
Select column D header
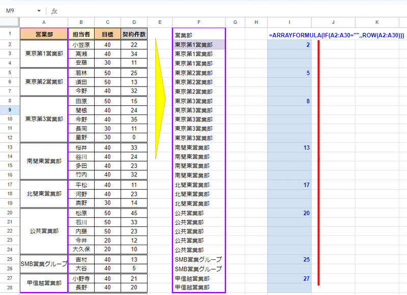[134, 22]
